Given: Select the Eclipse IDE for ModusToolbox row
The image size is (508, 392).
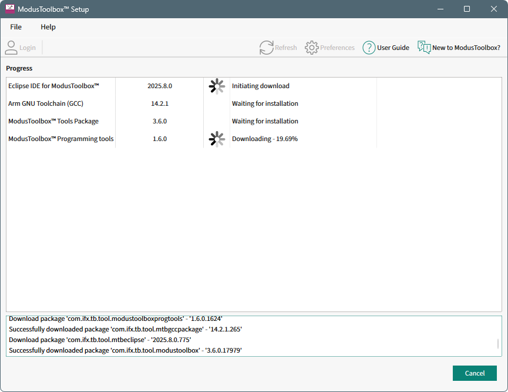Looking at the screenshot, I should point(193,86).
